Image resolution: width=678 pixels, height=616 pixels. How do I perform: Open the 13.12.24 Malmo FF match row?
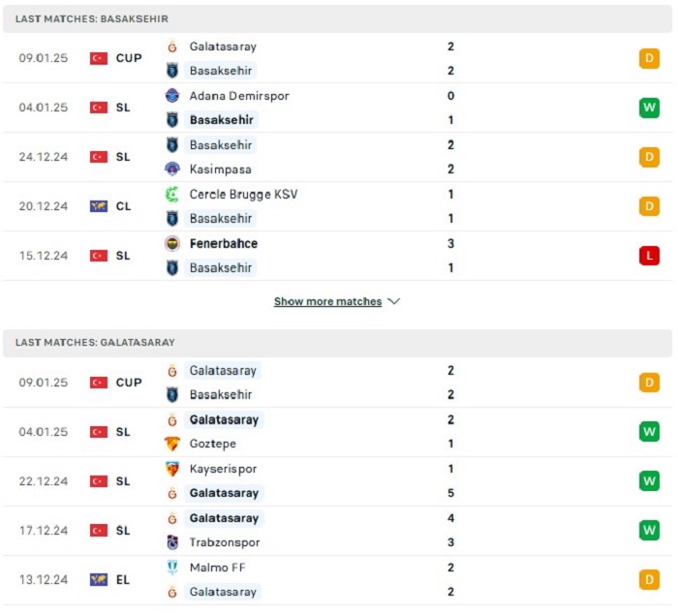click(337, 580)
